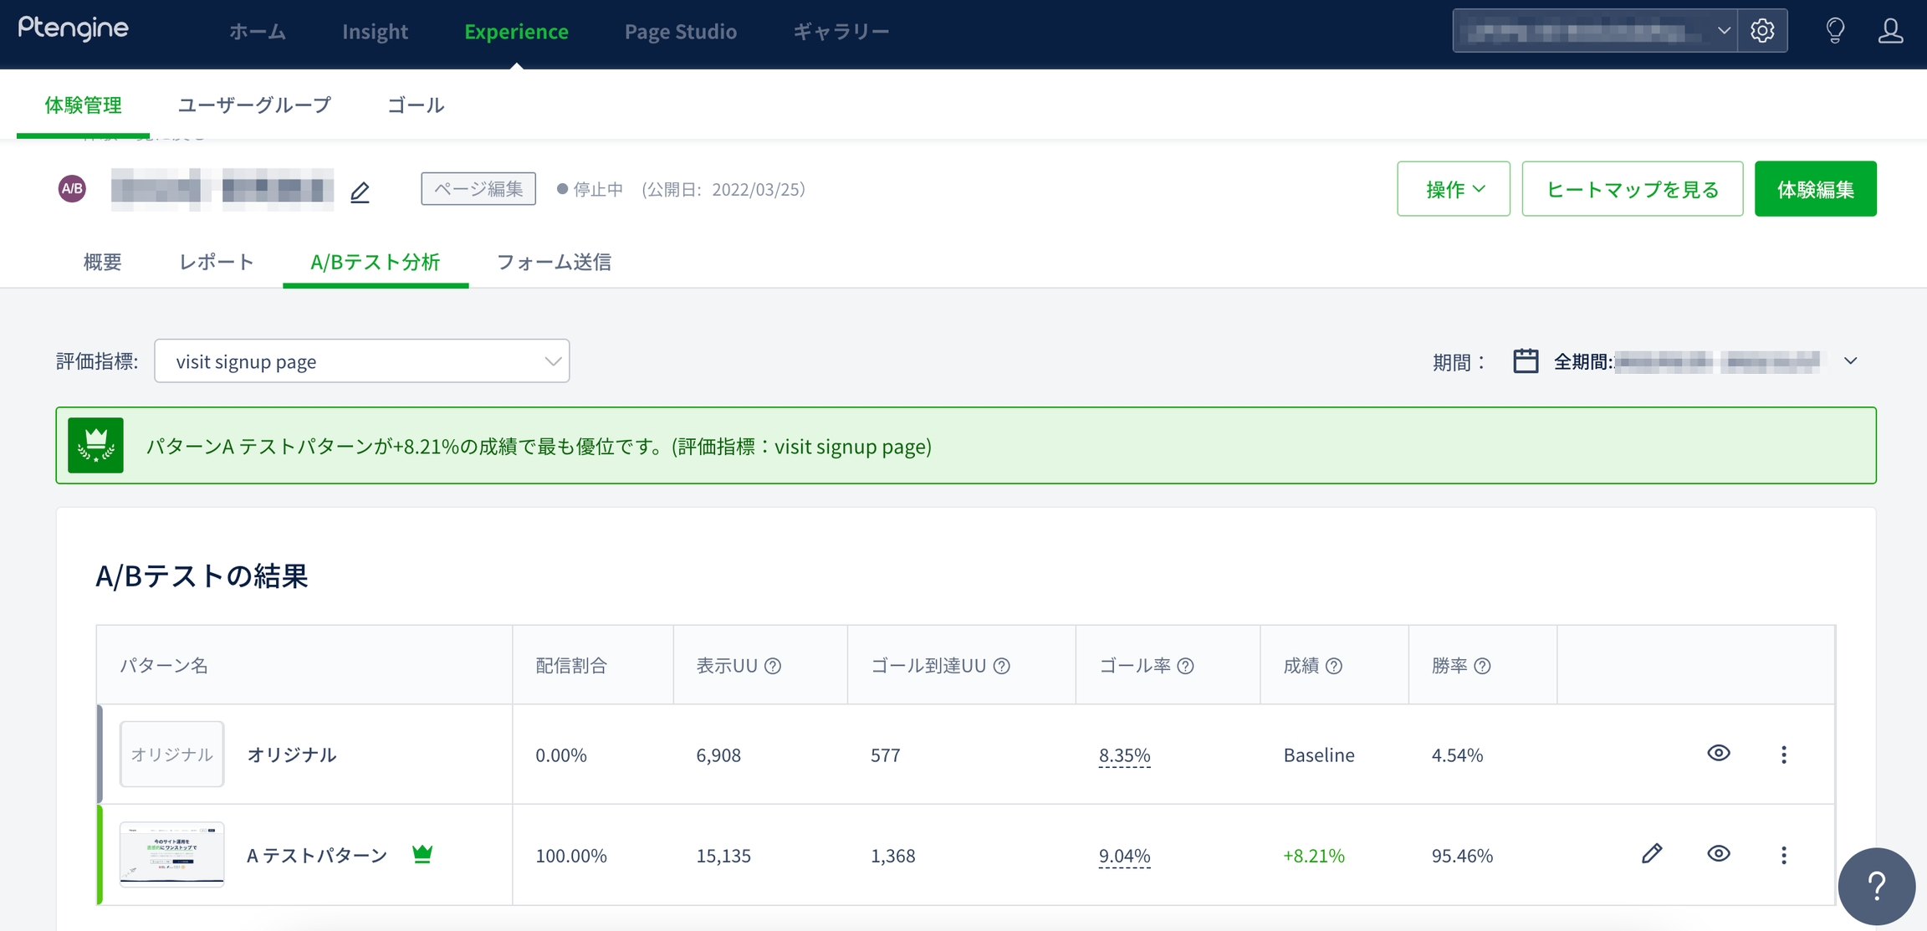Expand the 期間 date range selector
The height and width of the screenshot is (931, 1927).
click(x=1850, y=361)
